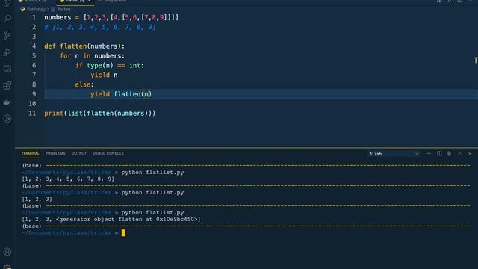
Task: Open the Source Control view
Action: pos(7,36)
